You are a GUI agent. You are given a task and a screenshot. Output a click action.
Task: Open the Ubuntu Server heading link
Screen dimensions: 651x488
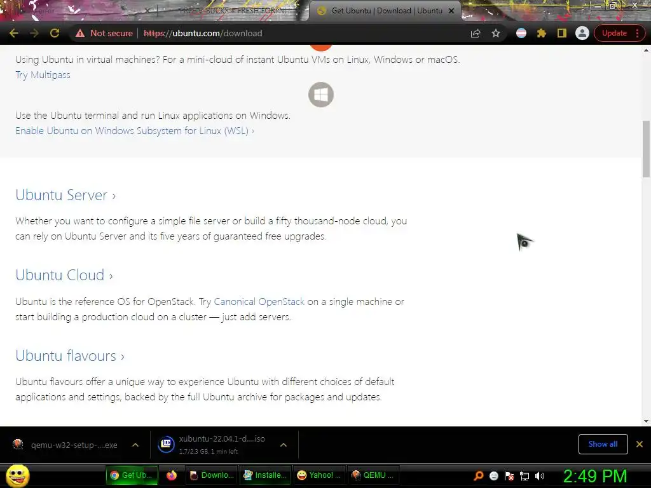point(65,195)
